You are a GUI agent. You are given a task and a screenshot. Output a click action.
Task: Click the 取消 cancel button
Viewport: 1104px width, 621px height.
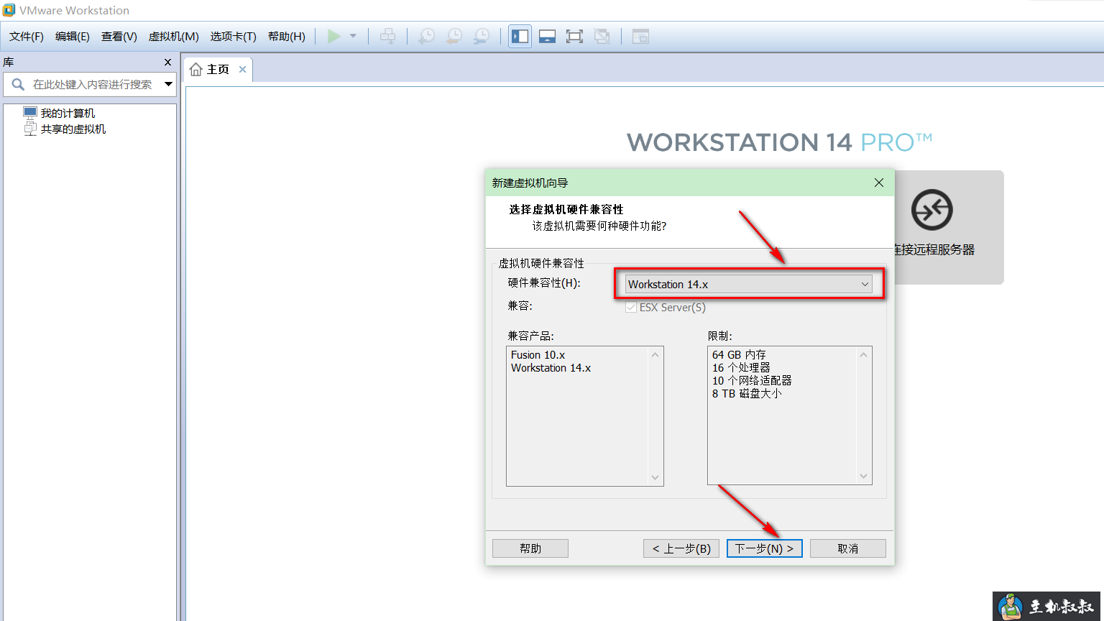point(847,548)
